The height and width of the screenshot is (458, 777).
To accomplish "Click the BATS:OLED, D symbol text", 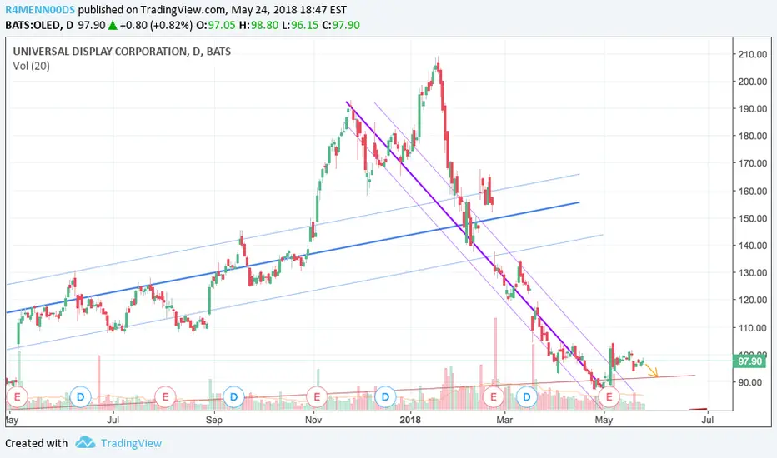I will click(40, 25).
